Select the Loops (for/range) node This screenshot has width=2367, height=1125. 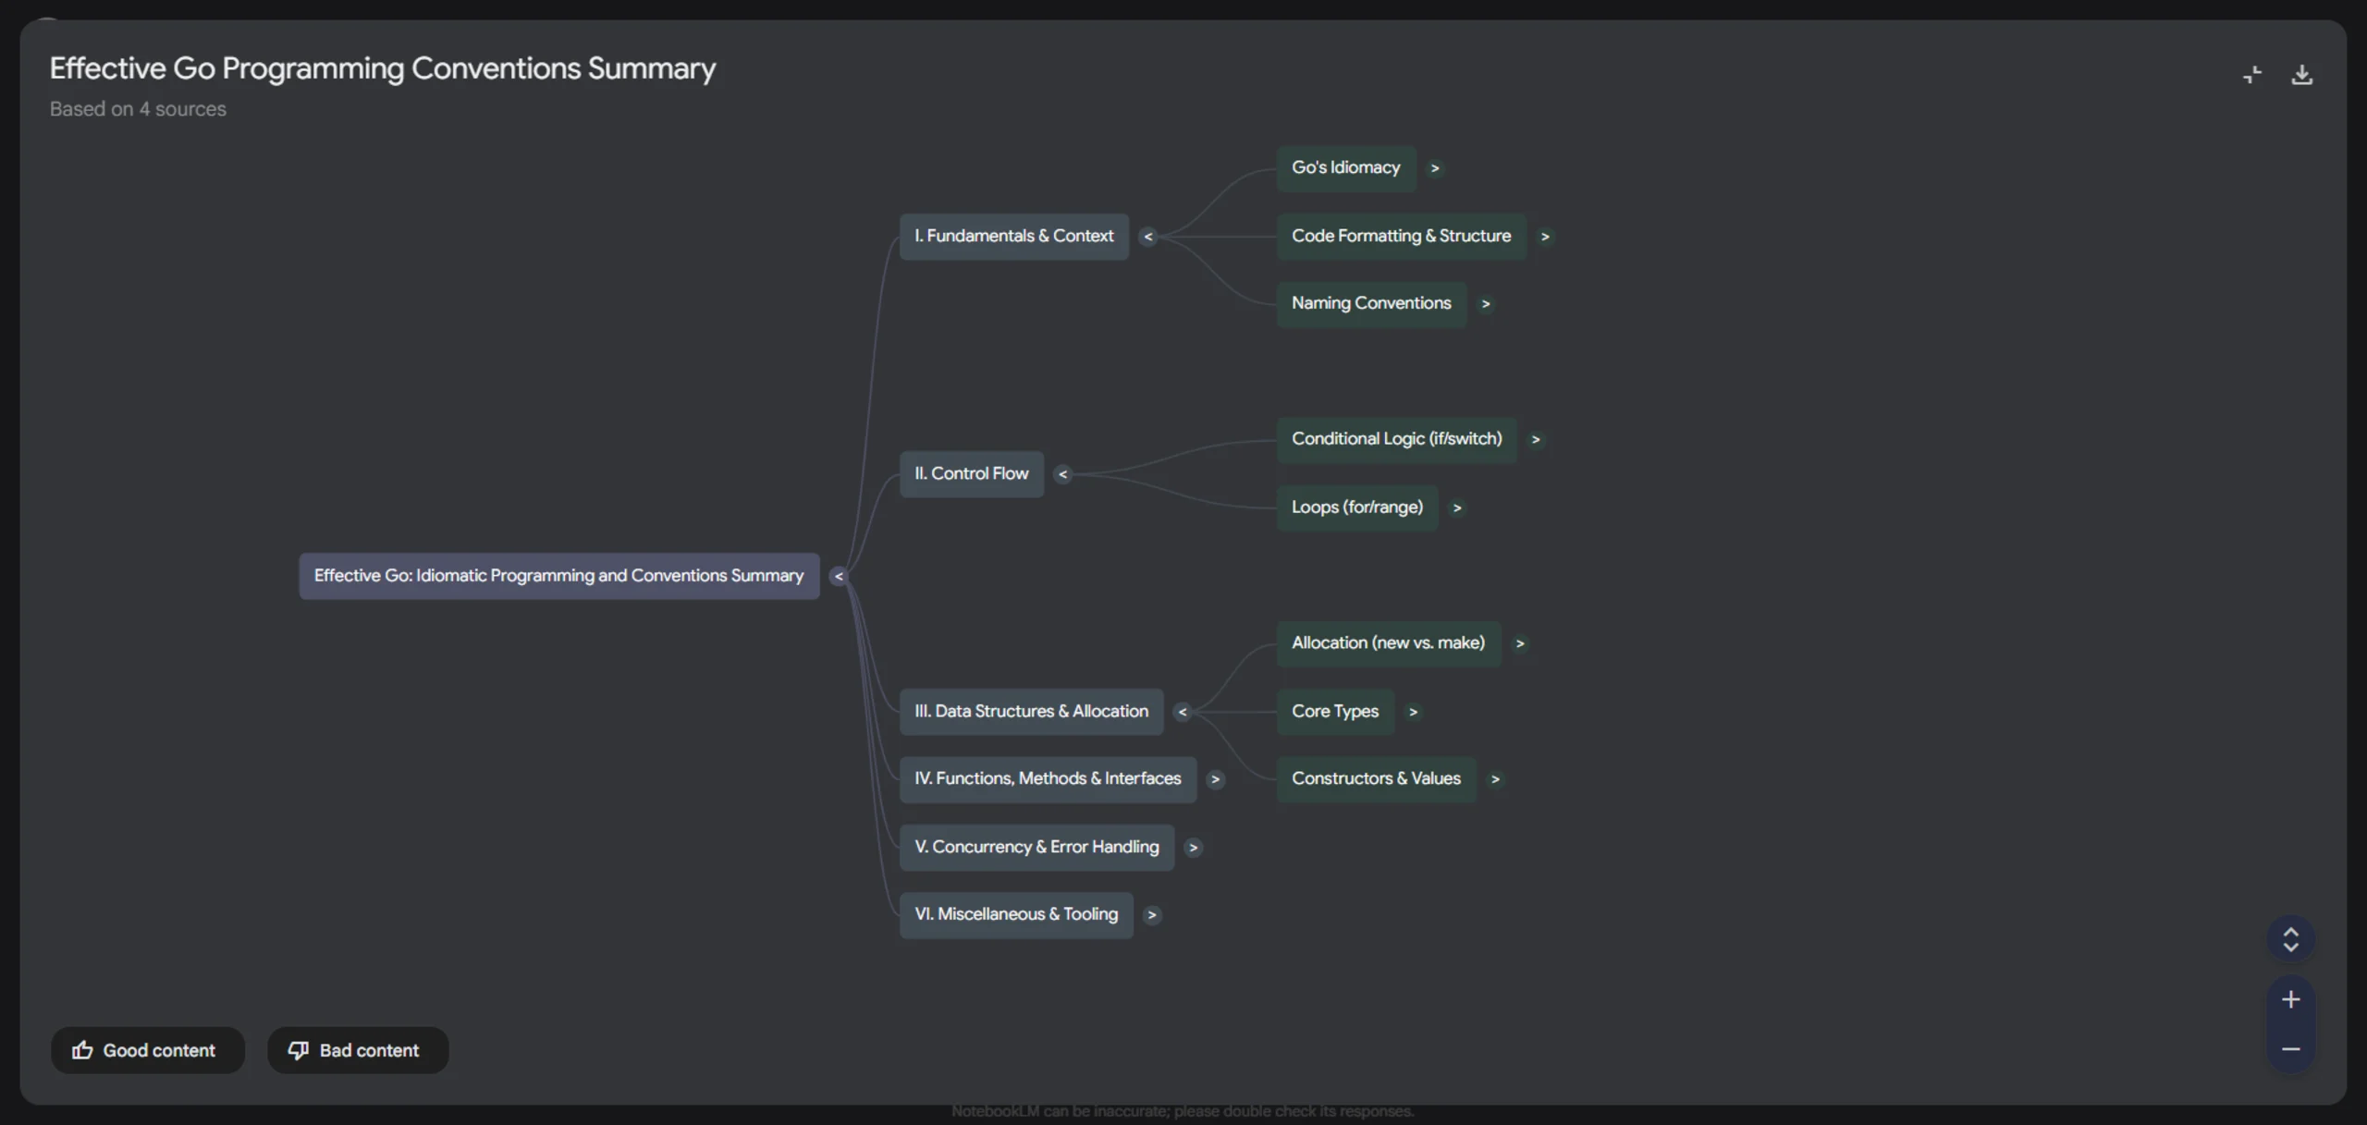[x=1356, y=507]
